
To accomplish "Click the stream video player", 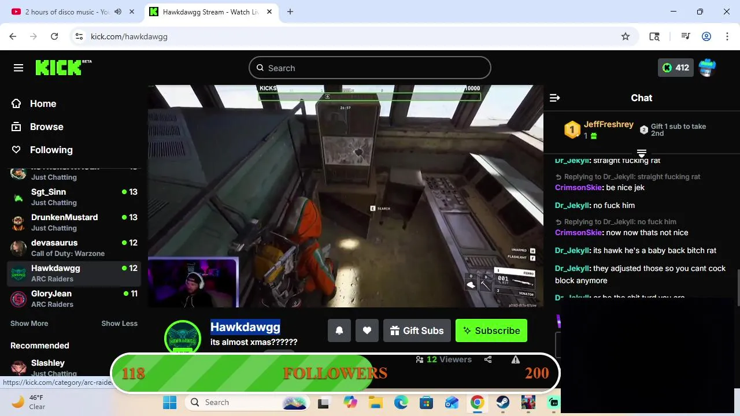I will click(346, 196).
